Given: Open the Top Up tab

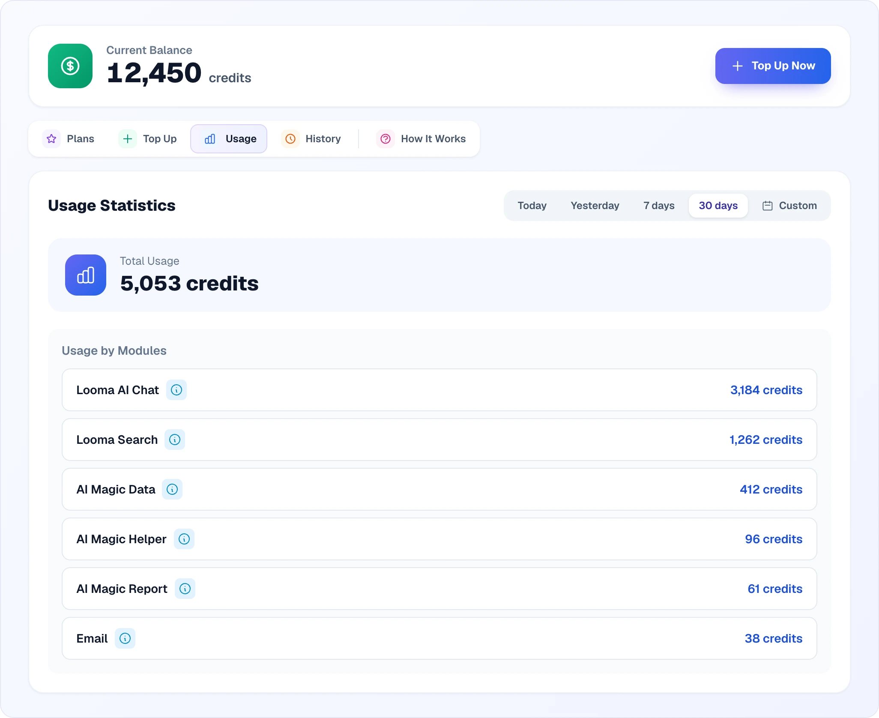Looking at the screenshot, I should click(148, 139).
